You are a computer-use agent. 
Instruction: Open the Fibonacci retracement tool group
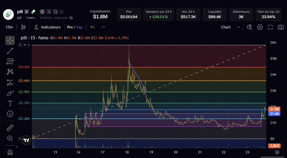10,61
